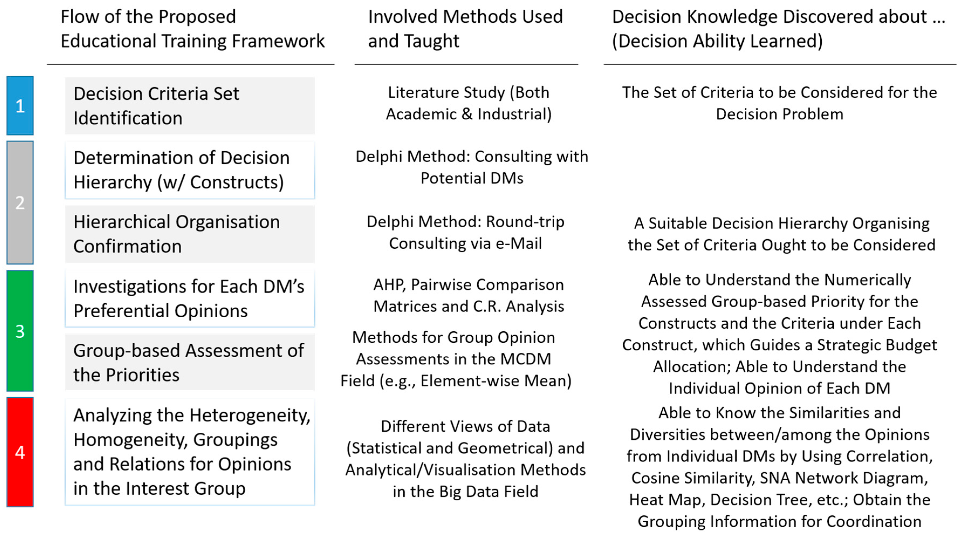Click Different Views of Data method text
The image size is (962, 538).
click(465, 459)
